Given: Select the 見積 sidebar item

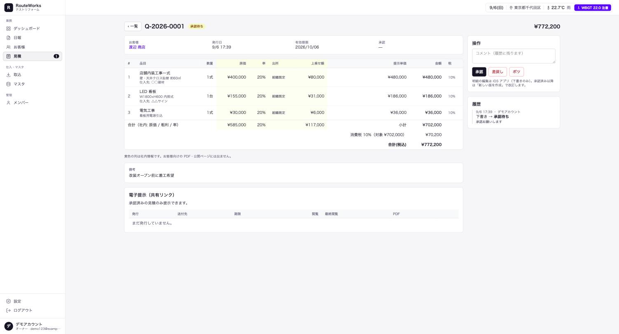Looking at the screenshot, I should [33, 56].
